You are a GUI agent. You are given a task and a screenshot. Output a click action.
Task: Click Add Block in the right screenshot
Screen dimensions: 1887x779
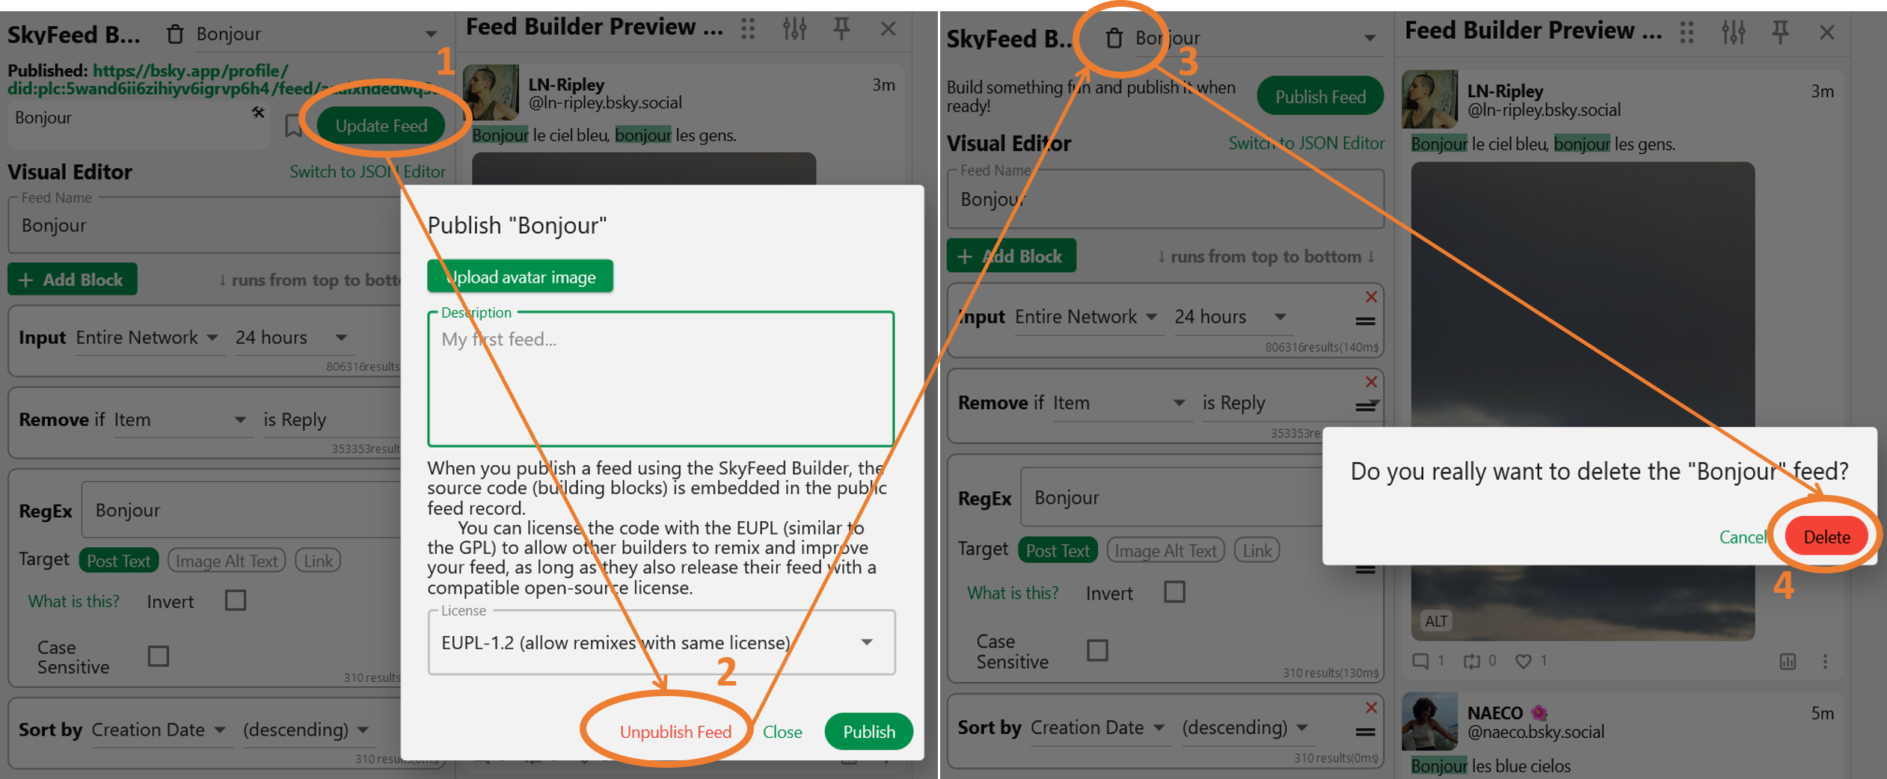click(1011, 256)
